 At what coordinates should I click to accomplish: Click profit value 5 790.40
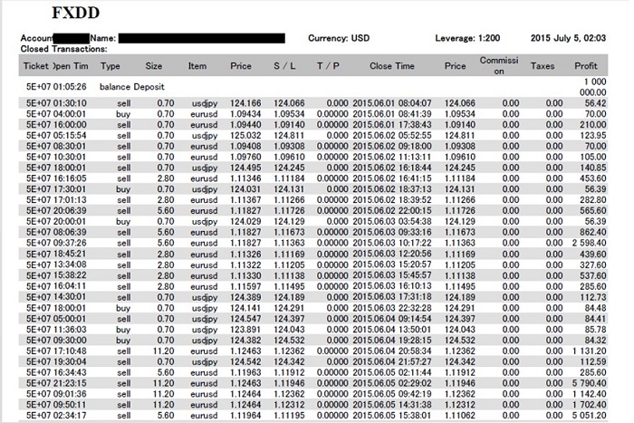point(589,383)
